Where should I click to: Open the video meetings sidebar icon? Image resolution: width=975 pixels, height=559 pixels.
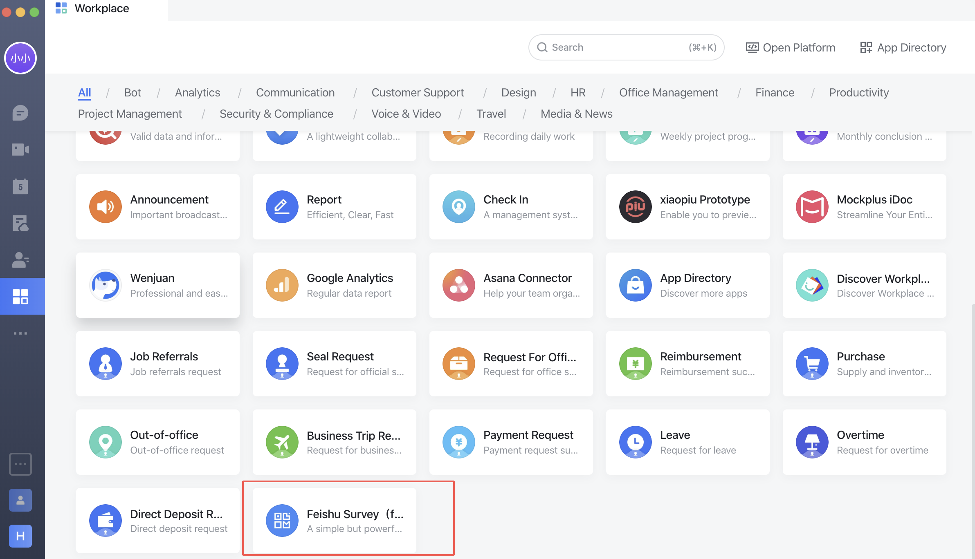pos(20,150)
